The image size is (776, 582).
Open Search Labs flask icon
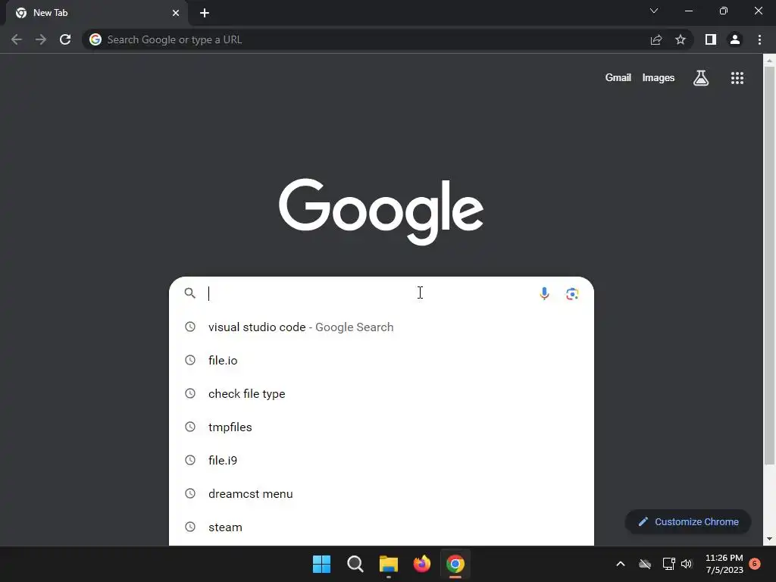pyautogui.click(x=701, y=78)
